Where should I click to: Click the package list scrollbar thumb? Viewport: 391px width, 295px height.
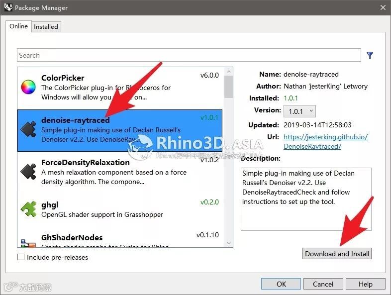coord(228,86)
